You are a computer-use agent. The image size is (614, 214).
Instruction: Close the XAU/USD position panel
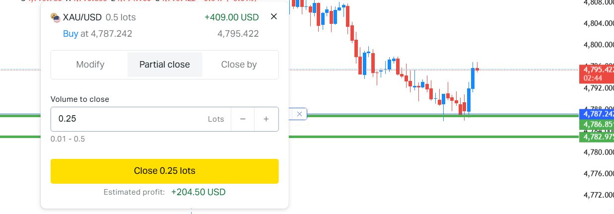point(273,17)
